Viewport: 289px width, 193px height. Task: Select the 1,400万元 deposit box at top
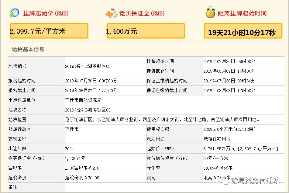146,31
